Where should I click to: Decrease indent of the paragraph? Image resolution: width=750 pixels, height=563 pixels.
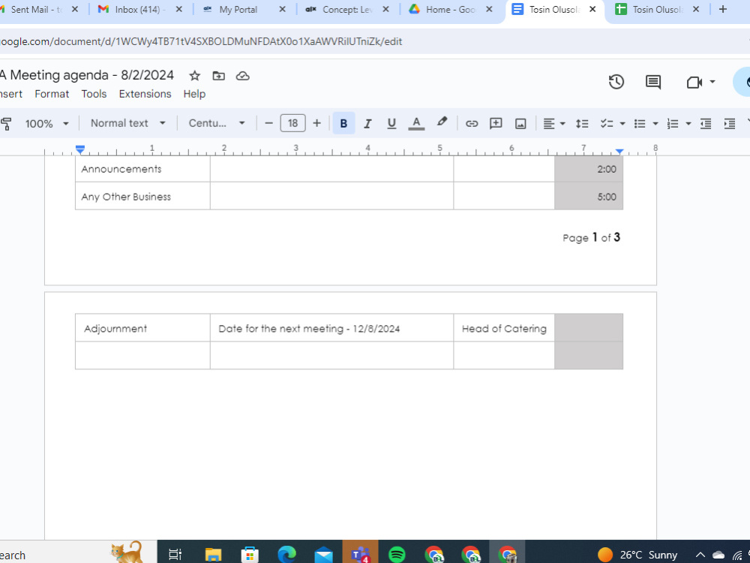point(706,124)
